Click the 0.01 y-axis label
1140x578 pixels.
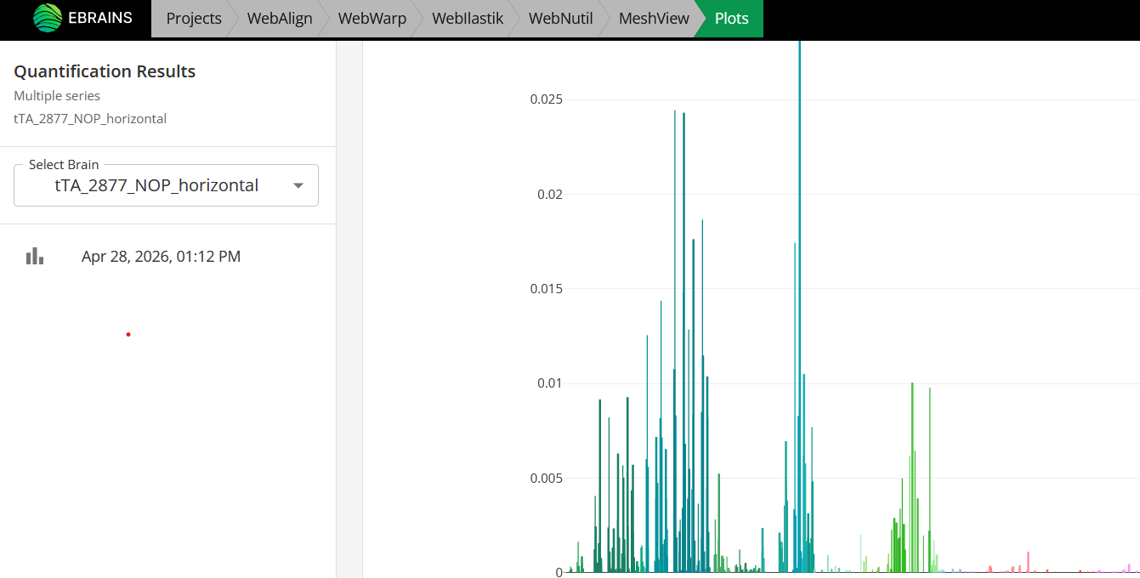pos(550,383)
